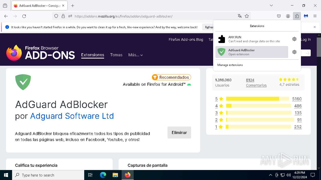This screenshot has height=180, width=321.
Task: Translate this page icon
Action: [240, 16]
